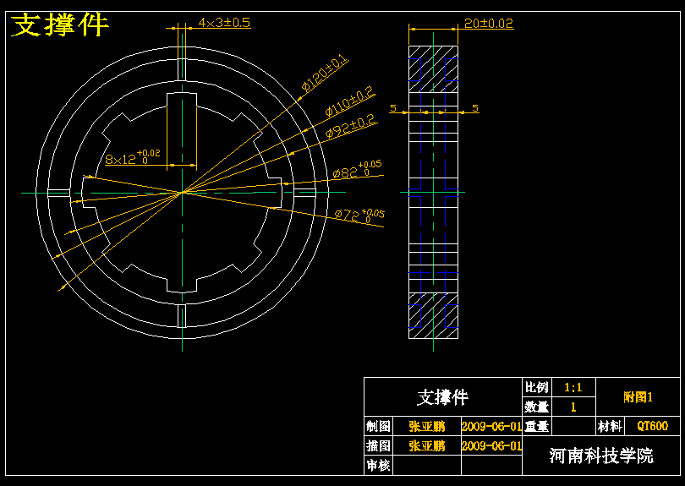Screen dimensions: 685x486
Task: Select the quantity value 1 beside 数量
Action: [573, 407]
